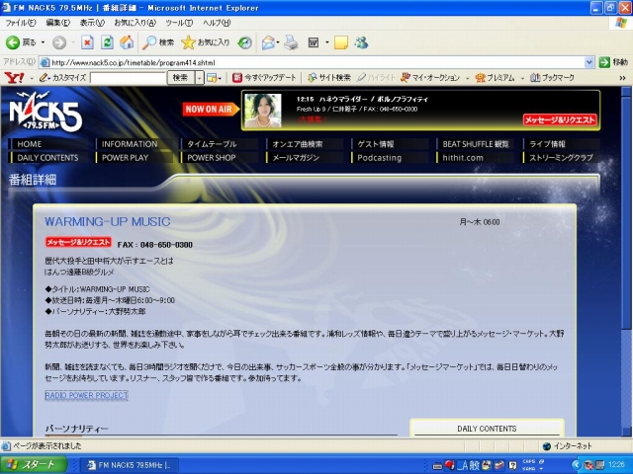Screen dimensions: 633x474
Task: Open the address bar dropdown arrow
Action: (589, 62)
